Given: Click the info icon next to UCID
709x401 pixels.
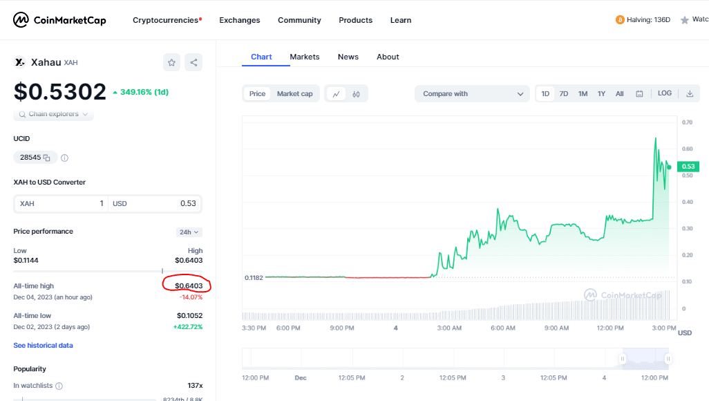Looking at the screenshot, I should click(64, 158).
